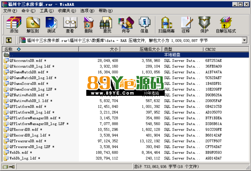Select QPAccountsDB_log.ldf file row

pyautogui.click(x=126, y=66)
